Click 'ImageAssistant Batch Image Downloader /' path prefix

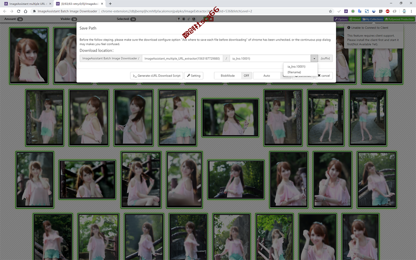pyautogui.click(x=111, y=58)
